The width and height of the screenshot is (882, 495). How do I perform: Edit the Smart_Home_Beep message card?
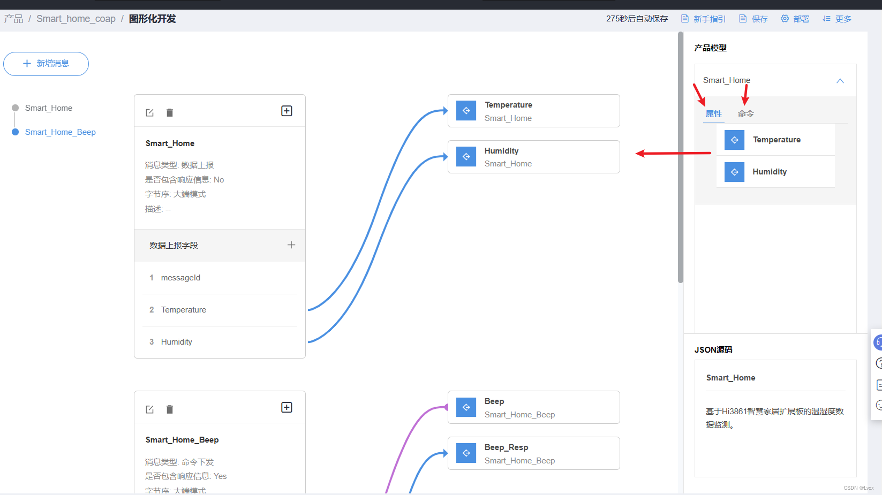coord(150,409)
